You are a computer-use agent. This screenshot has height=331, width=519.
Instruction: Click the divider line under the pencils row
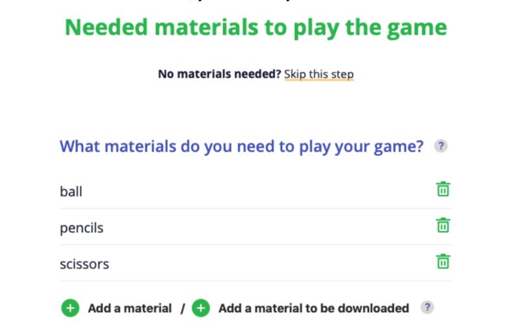point(256,245)
